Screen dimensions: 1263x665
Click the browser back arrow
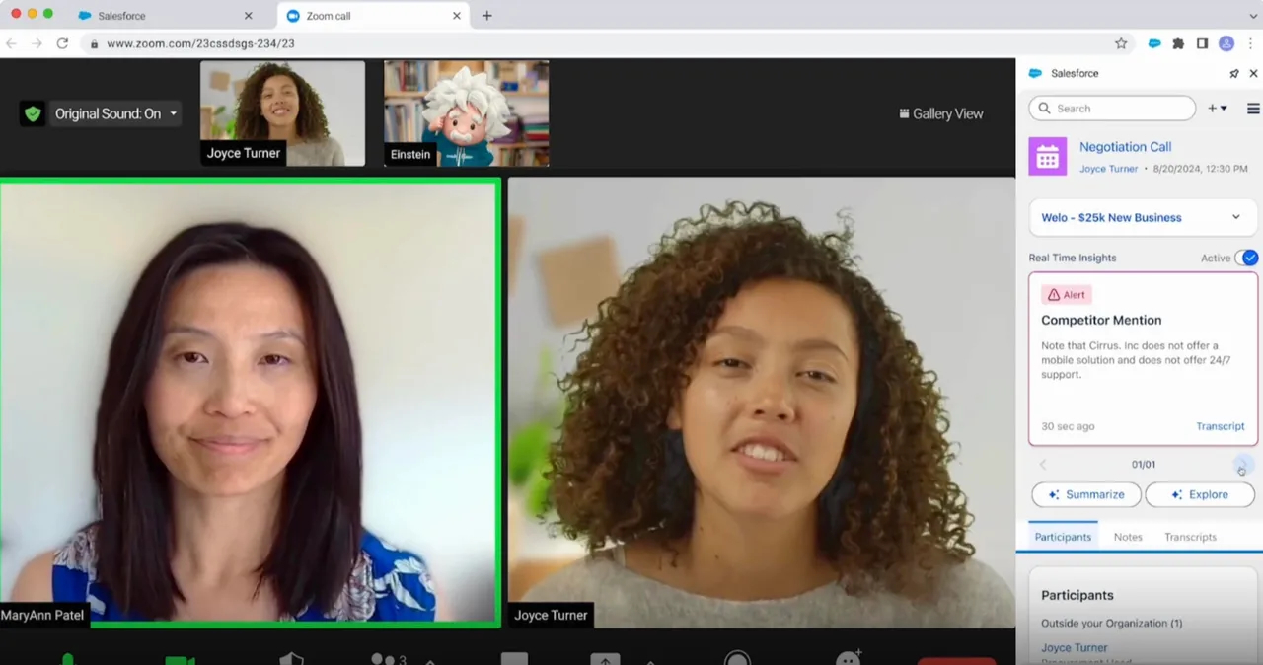(12, 43)
